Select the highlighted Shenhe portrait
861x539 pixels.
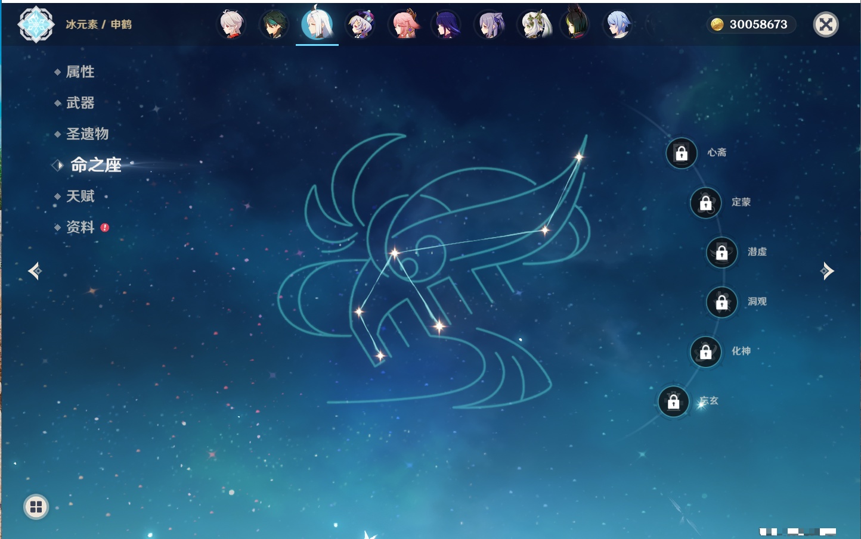[317, 23]
